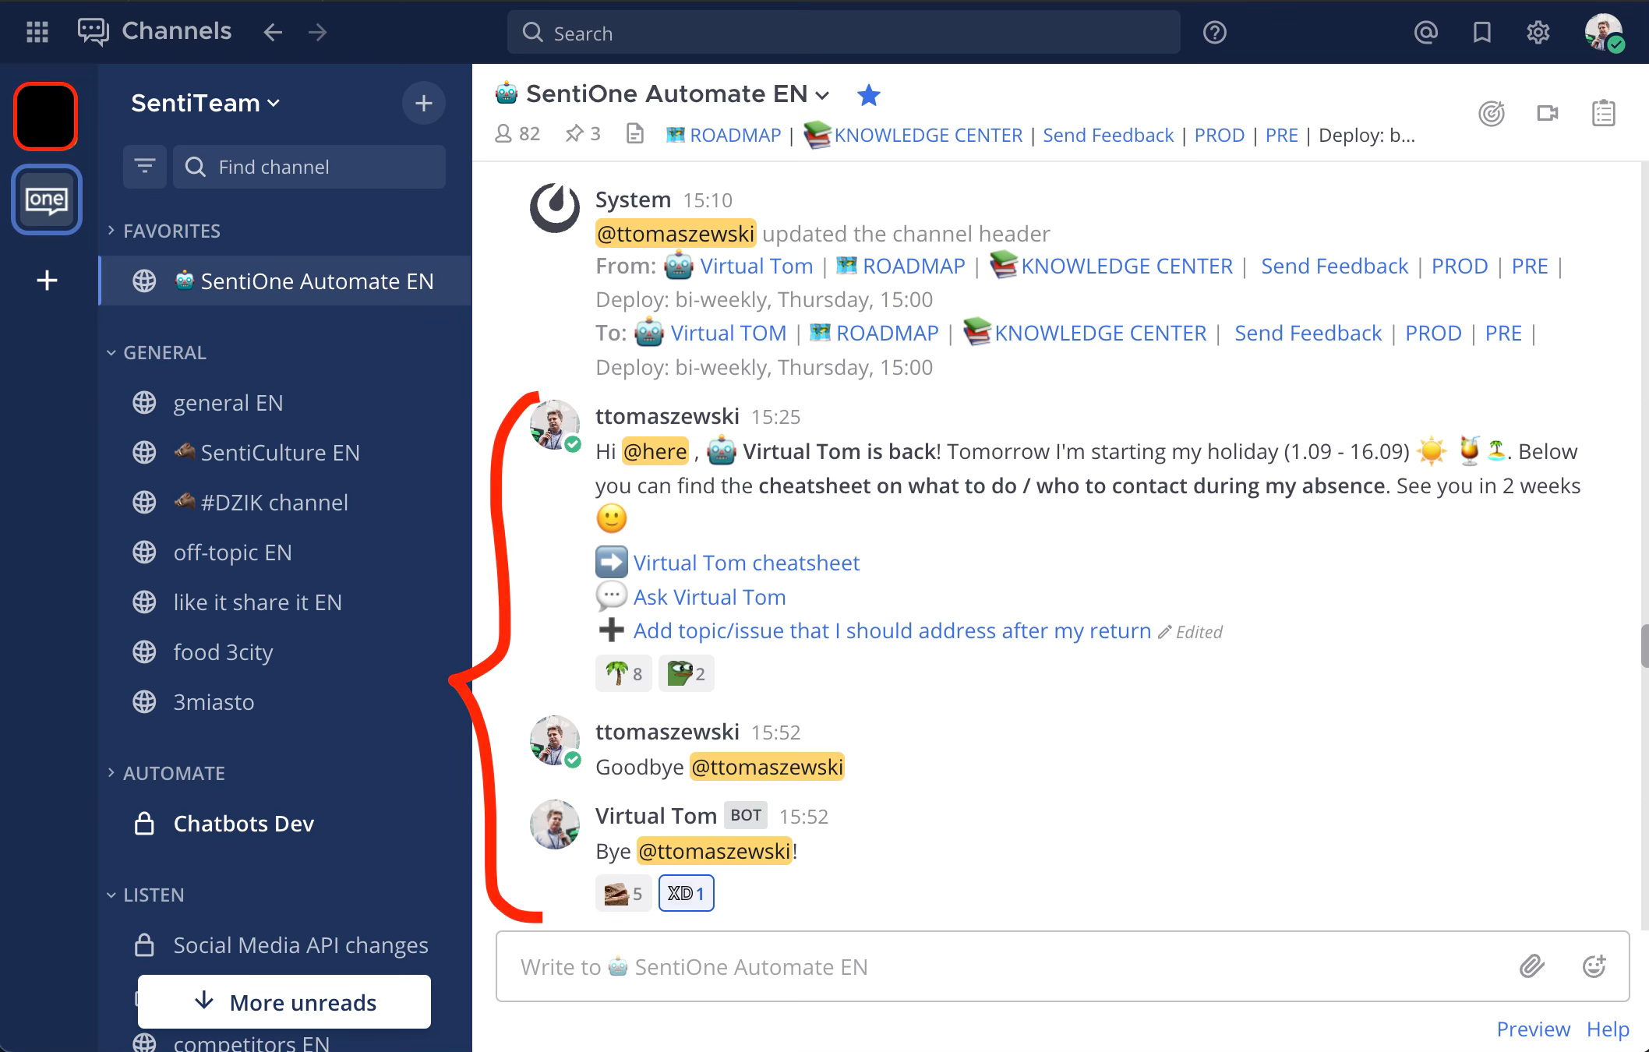The height and width of the screenshot is (1052, 1649).
Task: Select the Chatbots Dev channel
Action: click(243, 824)
